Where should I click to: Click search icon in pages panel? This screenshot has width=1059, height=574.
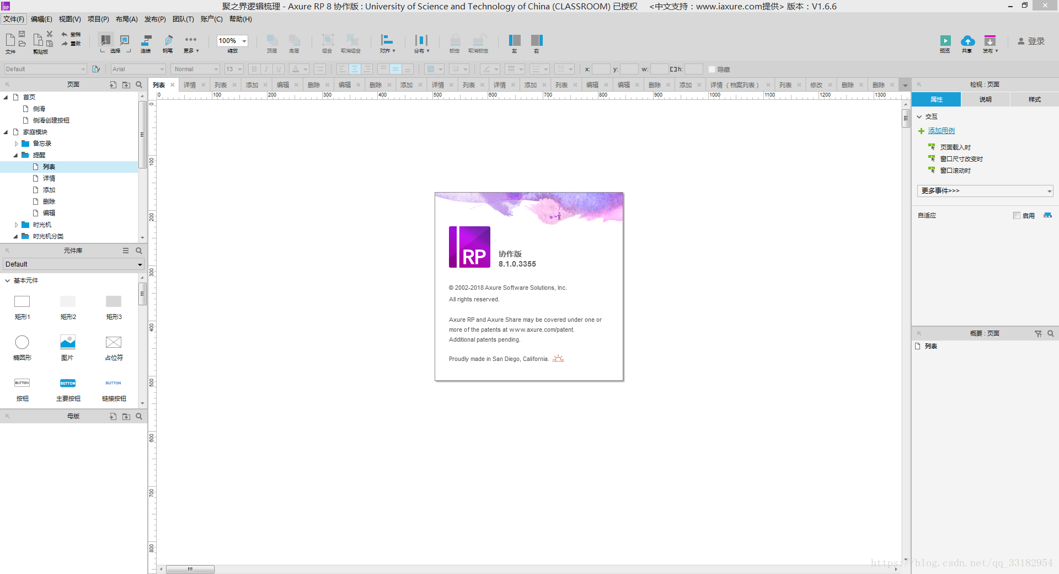[139, 85]
